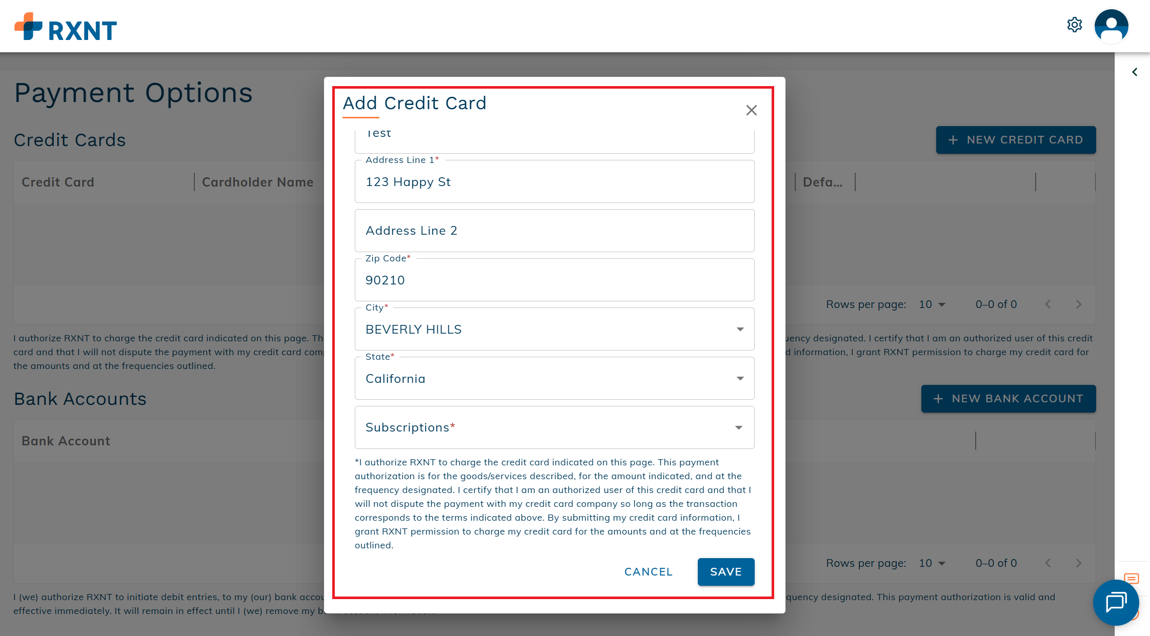The height and width of the screenshot is (636, 1150).
Task: Open the settings gear icon
Action: (1074, 25)
